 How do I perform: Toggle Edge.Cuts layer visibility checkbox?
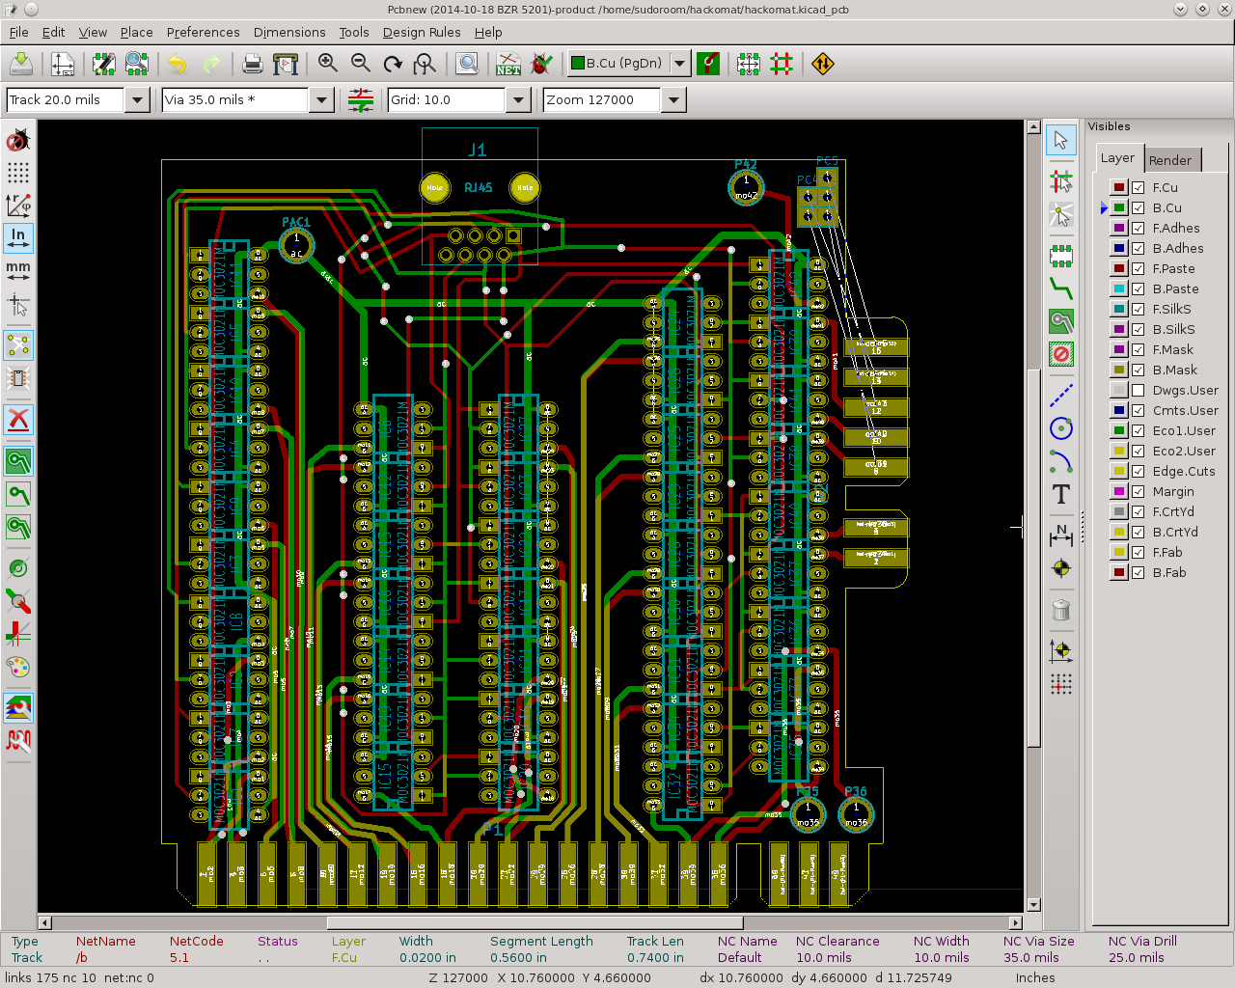(x=1139, y=471)
